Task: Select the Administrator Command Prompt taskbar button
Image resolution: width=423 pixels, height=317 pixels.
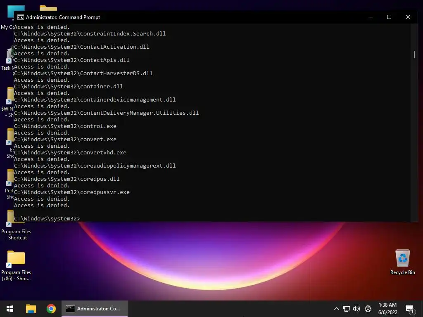Action: point(95,309)
